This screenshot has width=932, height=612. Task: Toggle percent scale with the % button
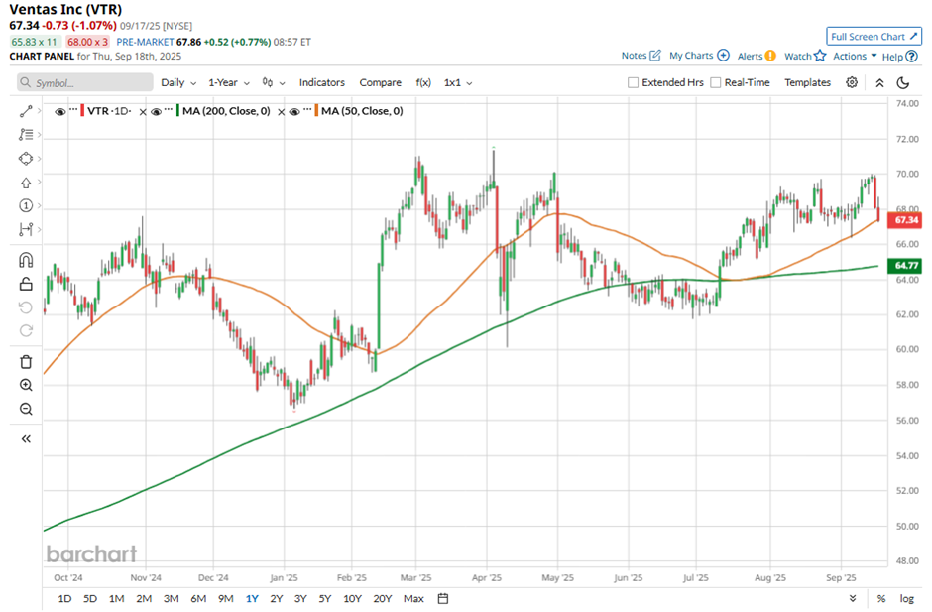[x=881, y=598]
